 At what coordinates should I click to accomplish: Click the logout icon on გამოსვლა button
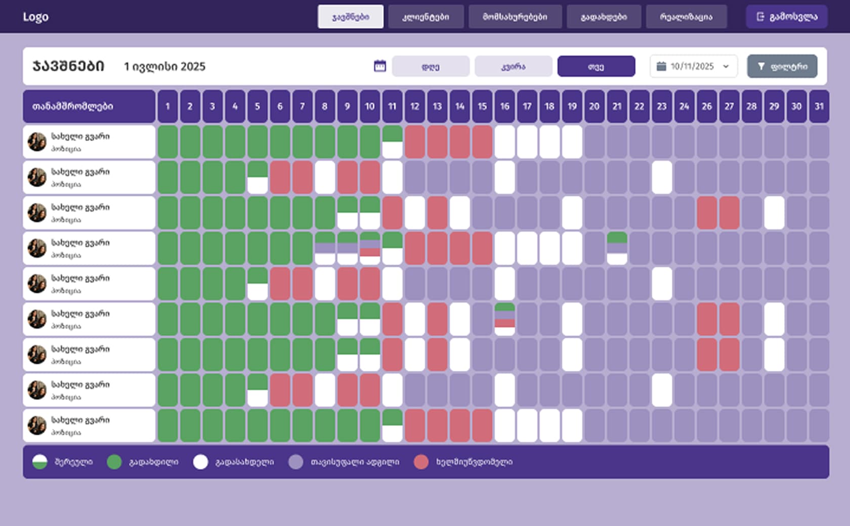coord(760,17)
